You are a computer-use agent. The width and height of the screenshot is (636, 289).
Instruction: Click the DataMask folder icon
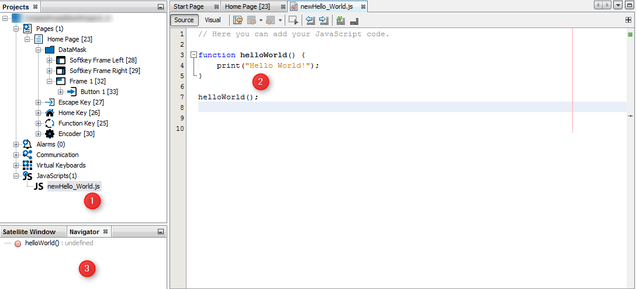50,50
